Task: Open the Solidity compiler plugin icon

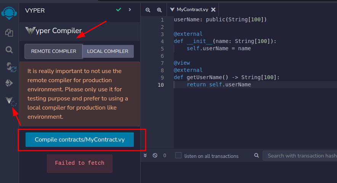Action: [x=9, y=67]
